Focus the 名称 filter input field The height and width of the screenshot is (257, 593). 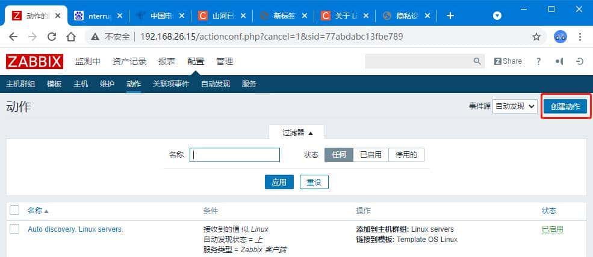pos(234,155)
